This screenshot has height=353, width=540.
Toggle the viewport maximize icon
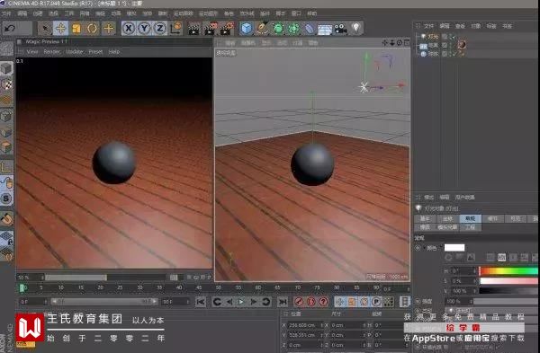pos(407,42)
